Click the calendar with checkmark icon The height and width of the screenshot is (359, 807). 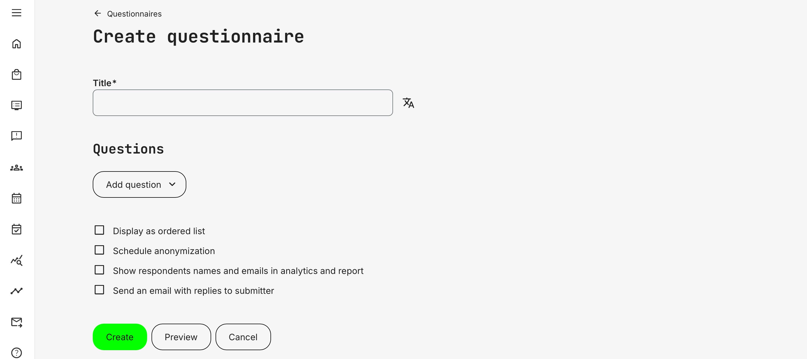pos(16,229)
